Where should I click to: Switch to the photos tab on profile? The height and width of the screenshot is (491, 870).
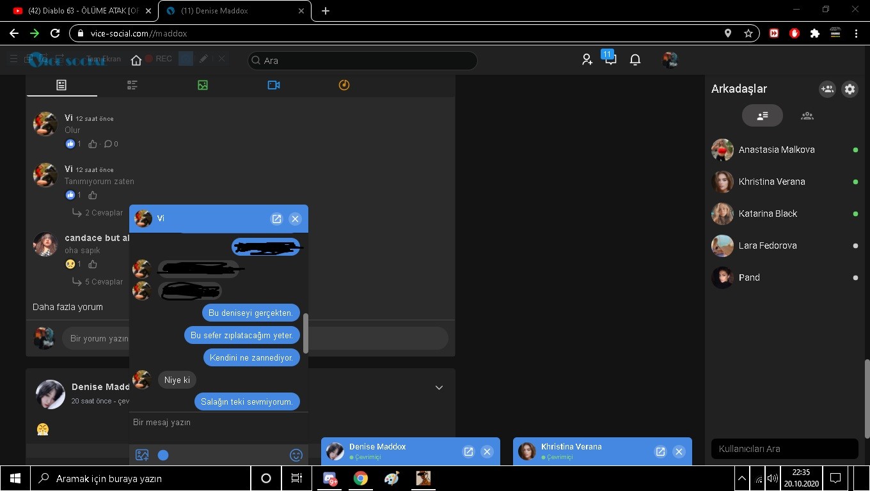pyautogui.click(x=203, y=85)
